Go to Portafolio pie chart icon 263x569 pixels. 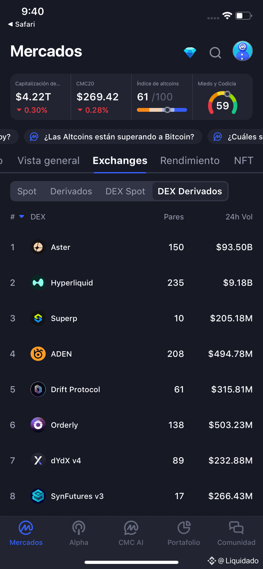[184, 528]
